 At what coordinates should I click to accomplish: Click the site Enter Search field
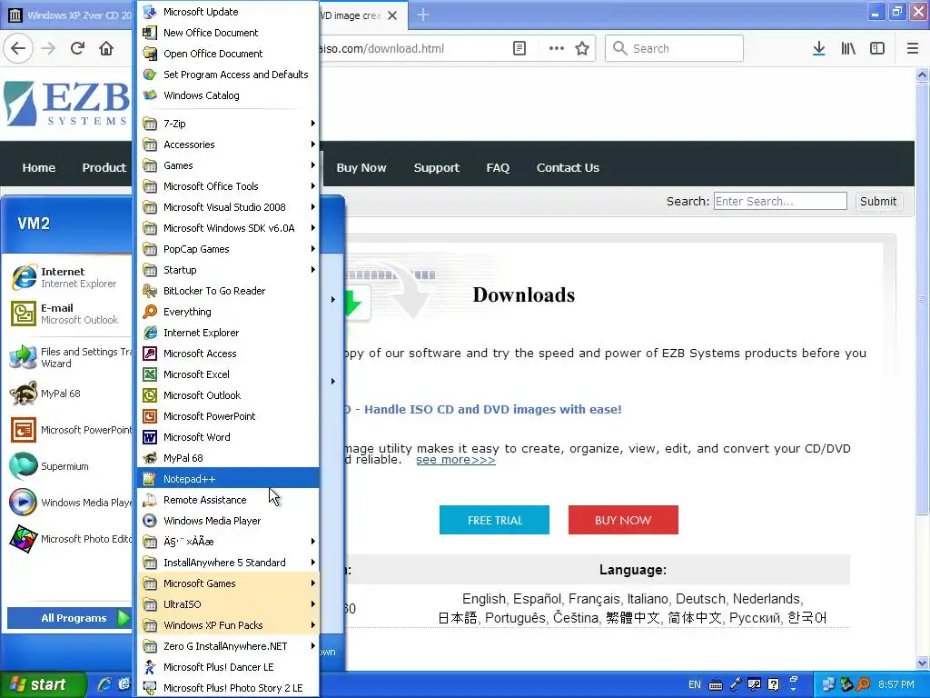(780, 201)
